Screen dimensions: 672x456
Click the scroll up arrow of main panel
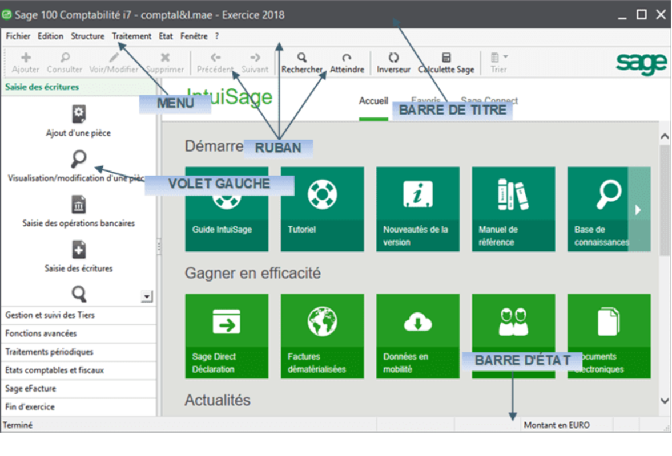pos(665,136)
